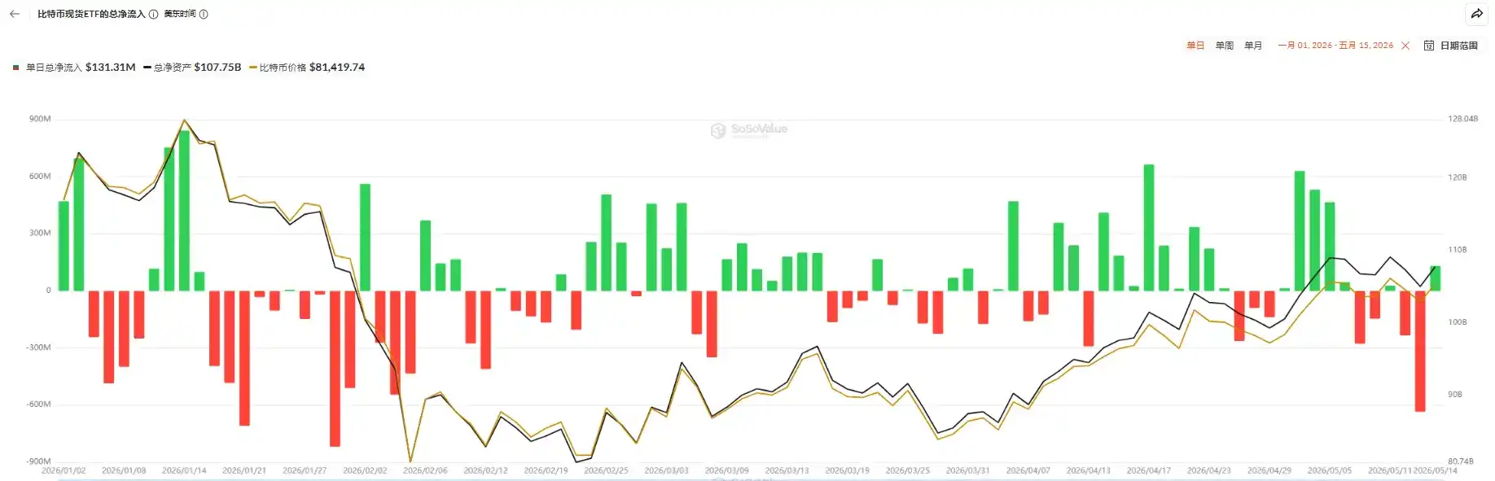
Task: Select the last green bar at the chart's right edge
Action: 1436,278
